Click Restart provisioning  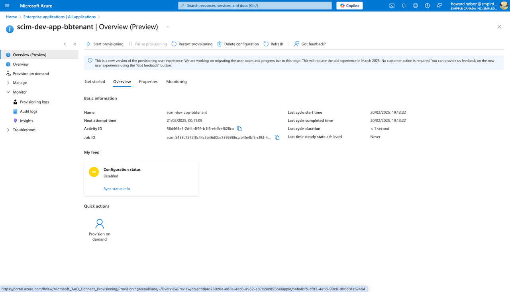click(192, 44)
